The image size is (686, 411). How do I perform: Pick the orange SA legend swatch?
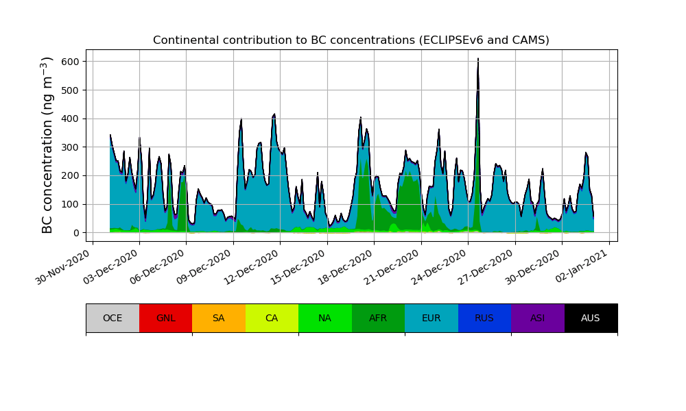pyautogui.click(x=218, y=318)
